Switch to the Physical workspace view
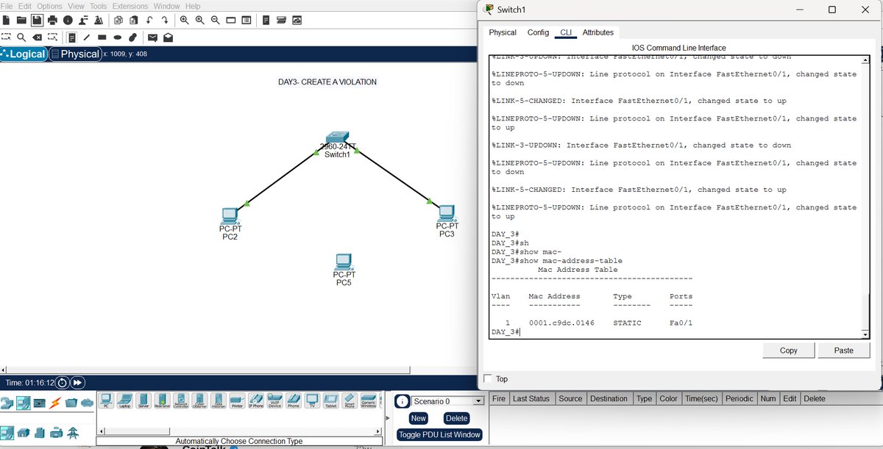 75,54
